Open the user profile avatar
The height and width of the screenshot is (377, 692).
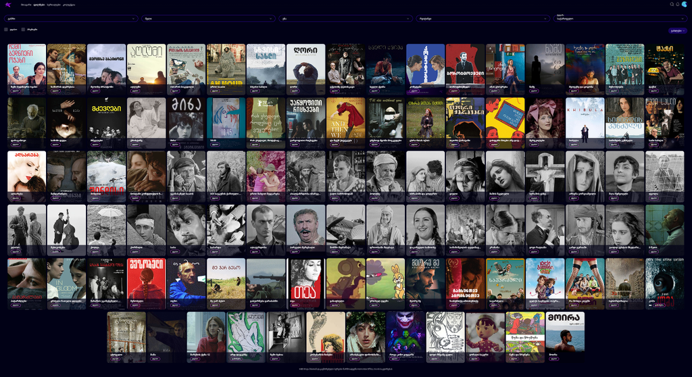point(685,5)
